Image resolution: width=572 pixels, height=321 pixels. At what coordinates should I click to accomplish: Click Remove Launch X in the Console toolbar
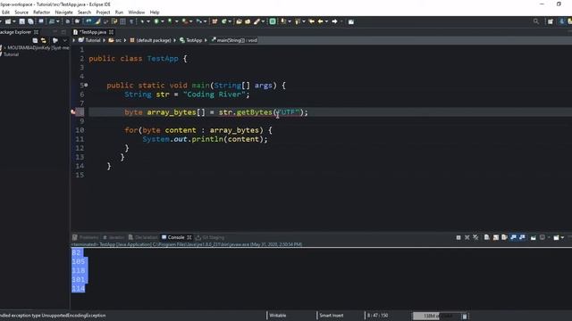[467, 237]
